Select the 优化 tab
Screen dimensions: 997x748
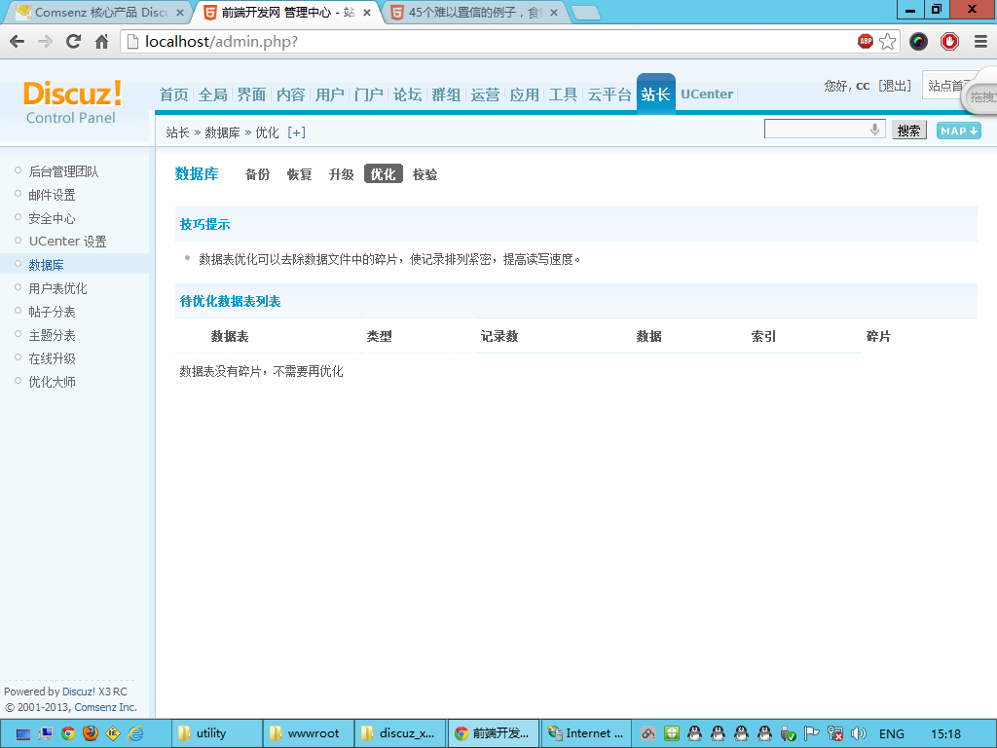(384, 173)
